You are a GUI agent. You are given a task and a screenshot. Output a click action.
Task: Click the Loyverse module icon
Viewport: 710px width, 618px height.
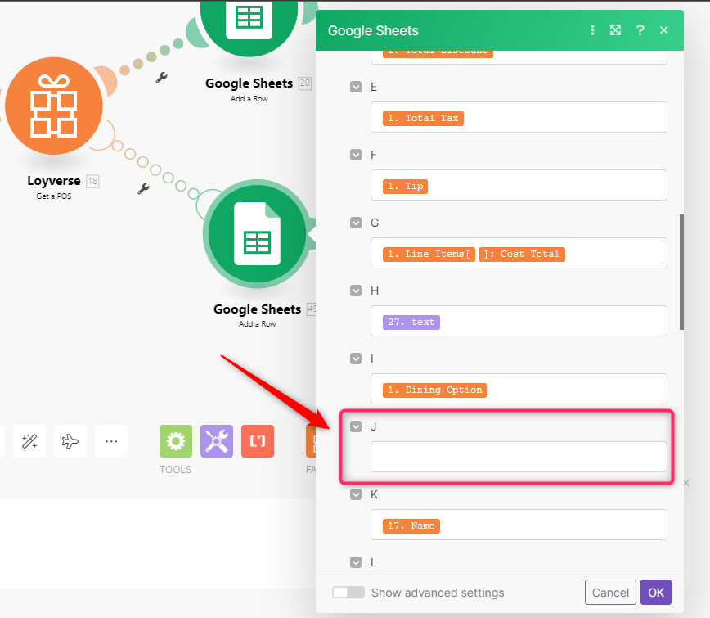53,106
